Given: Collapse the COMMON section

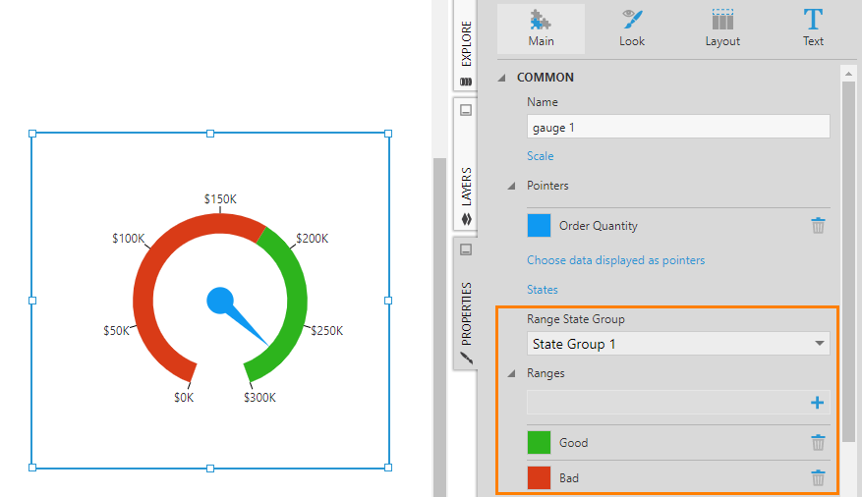Looking at the screenshot, I should tap(502, 78).
